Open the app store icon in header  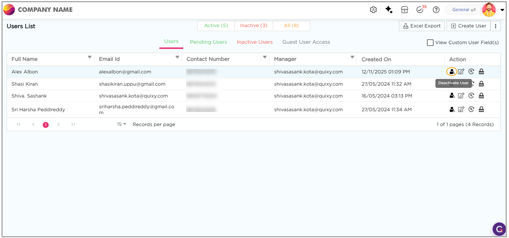pyautogui.click(x=405, y=10)
